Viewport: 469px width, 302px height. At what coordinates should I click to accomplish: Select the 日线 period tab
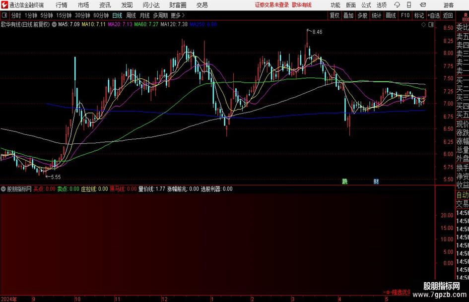[x=117, y=15]
